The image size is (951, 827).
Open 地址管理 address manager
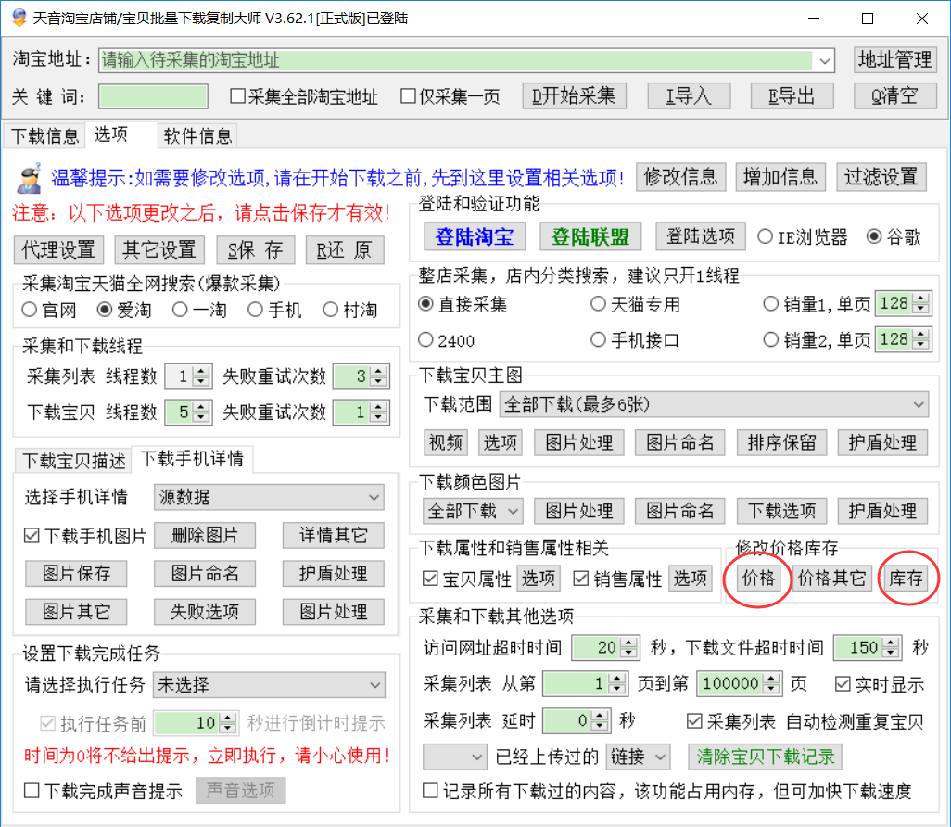tap(894, 60)
